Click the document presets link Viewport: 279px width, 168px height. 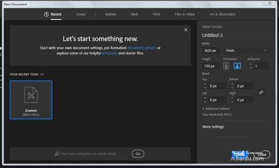pos(142,48)
